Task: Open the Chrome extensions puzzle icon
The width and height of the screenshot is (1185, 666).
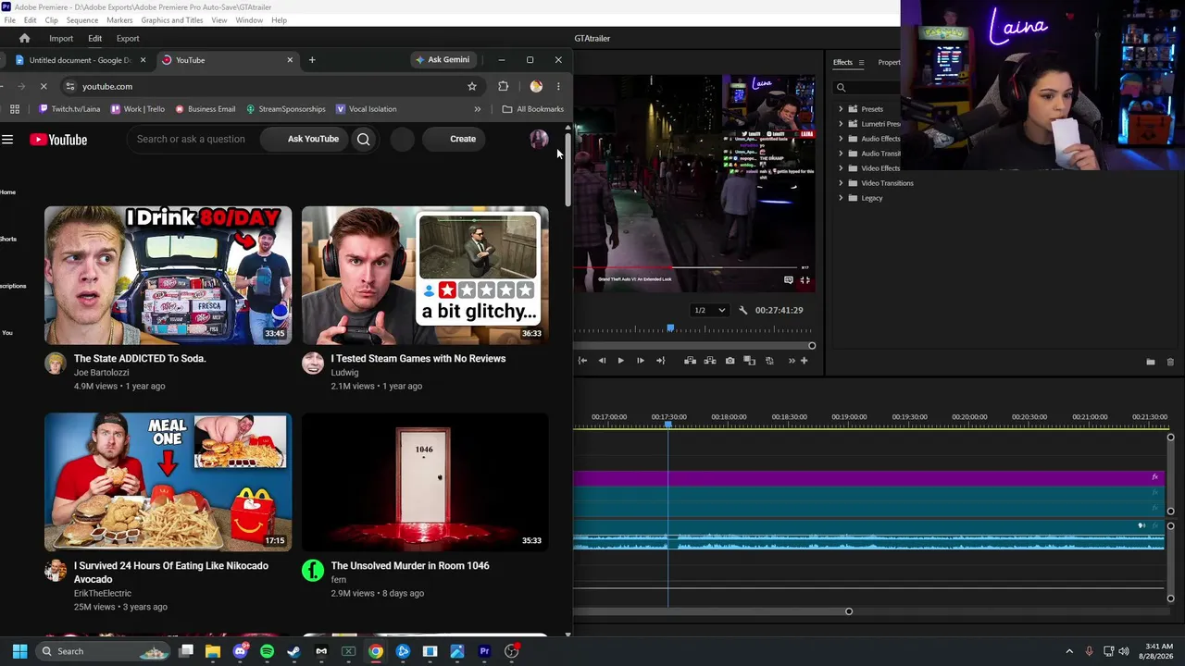Action: point(504,86)
